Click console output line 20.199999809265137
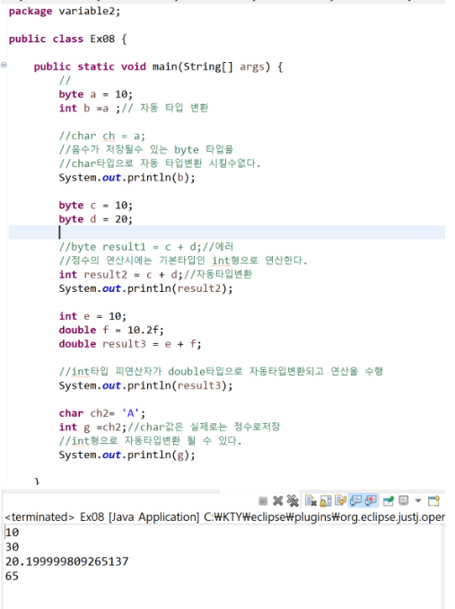 click(x=66, y=561)
